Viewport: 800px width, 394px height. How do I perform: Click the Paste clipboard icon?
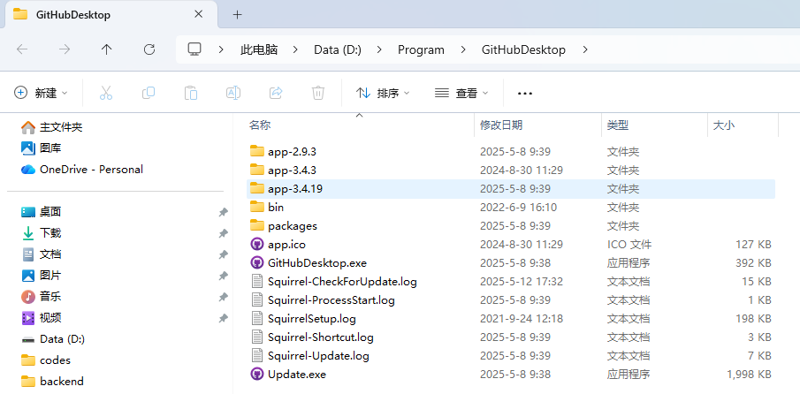[190, 93]
